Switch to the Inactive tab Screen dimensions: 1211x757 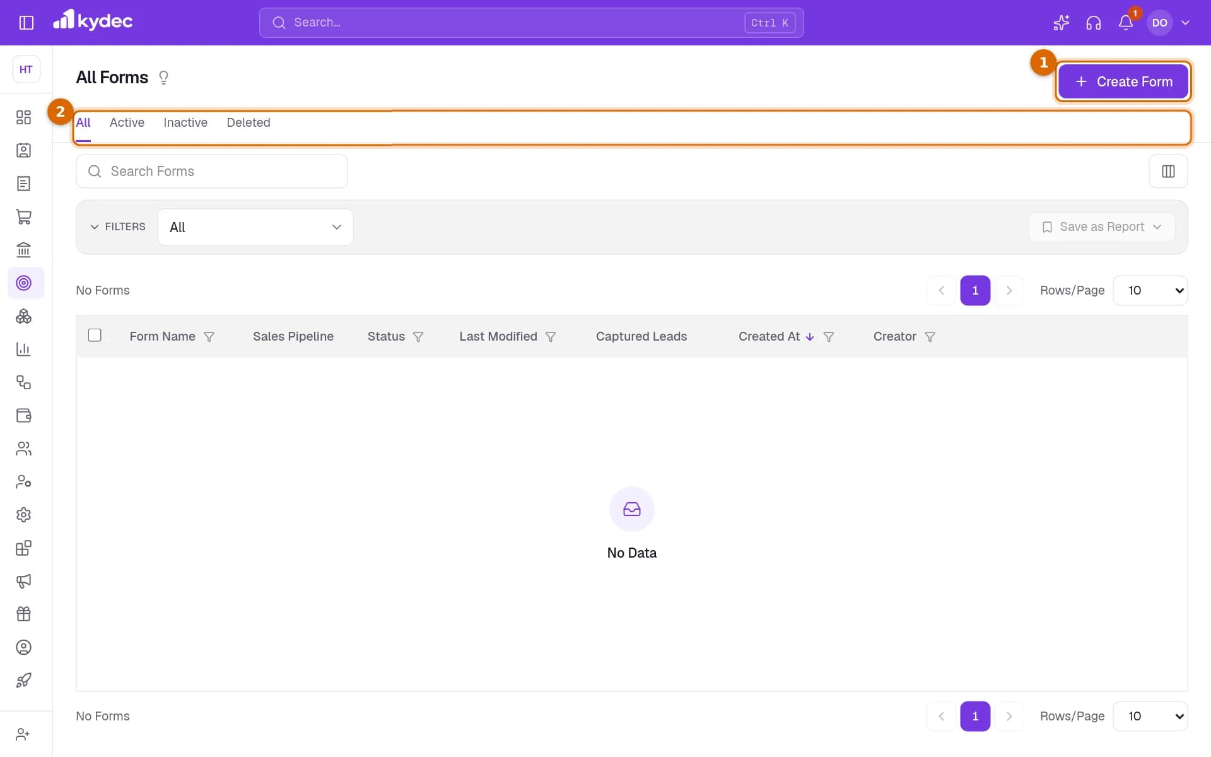(x=185, y=123)
